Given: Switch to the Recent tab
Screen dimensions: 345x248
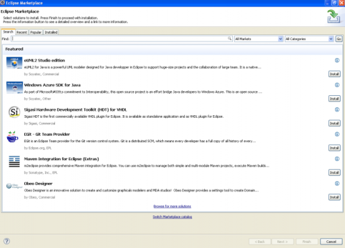Looking at the screenshot, I should [22, 33].
